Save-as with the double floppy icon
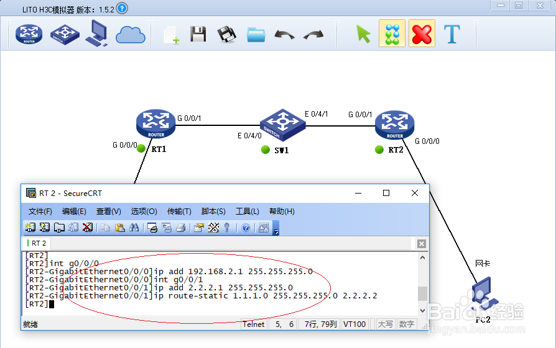Image resolution: width=556 pixels, height=348 pixels. [x=226, y=34]
